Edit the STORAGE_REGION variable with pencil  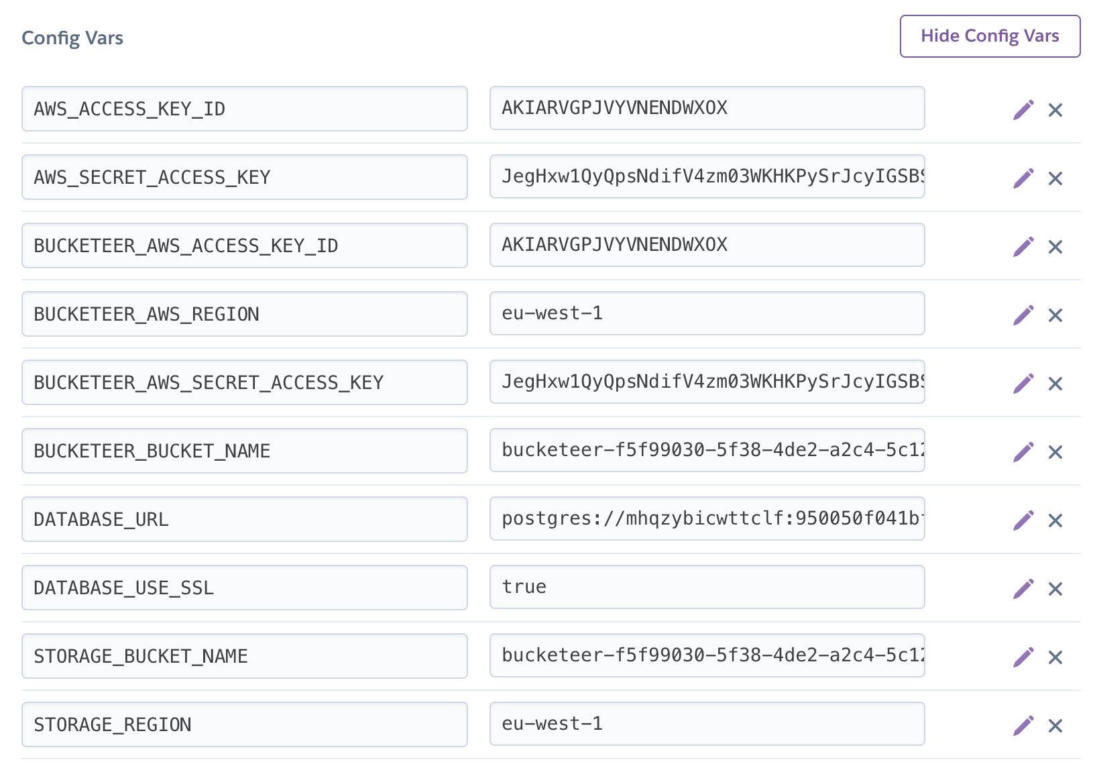click(x=1023, y=725)
